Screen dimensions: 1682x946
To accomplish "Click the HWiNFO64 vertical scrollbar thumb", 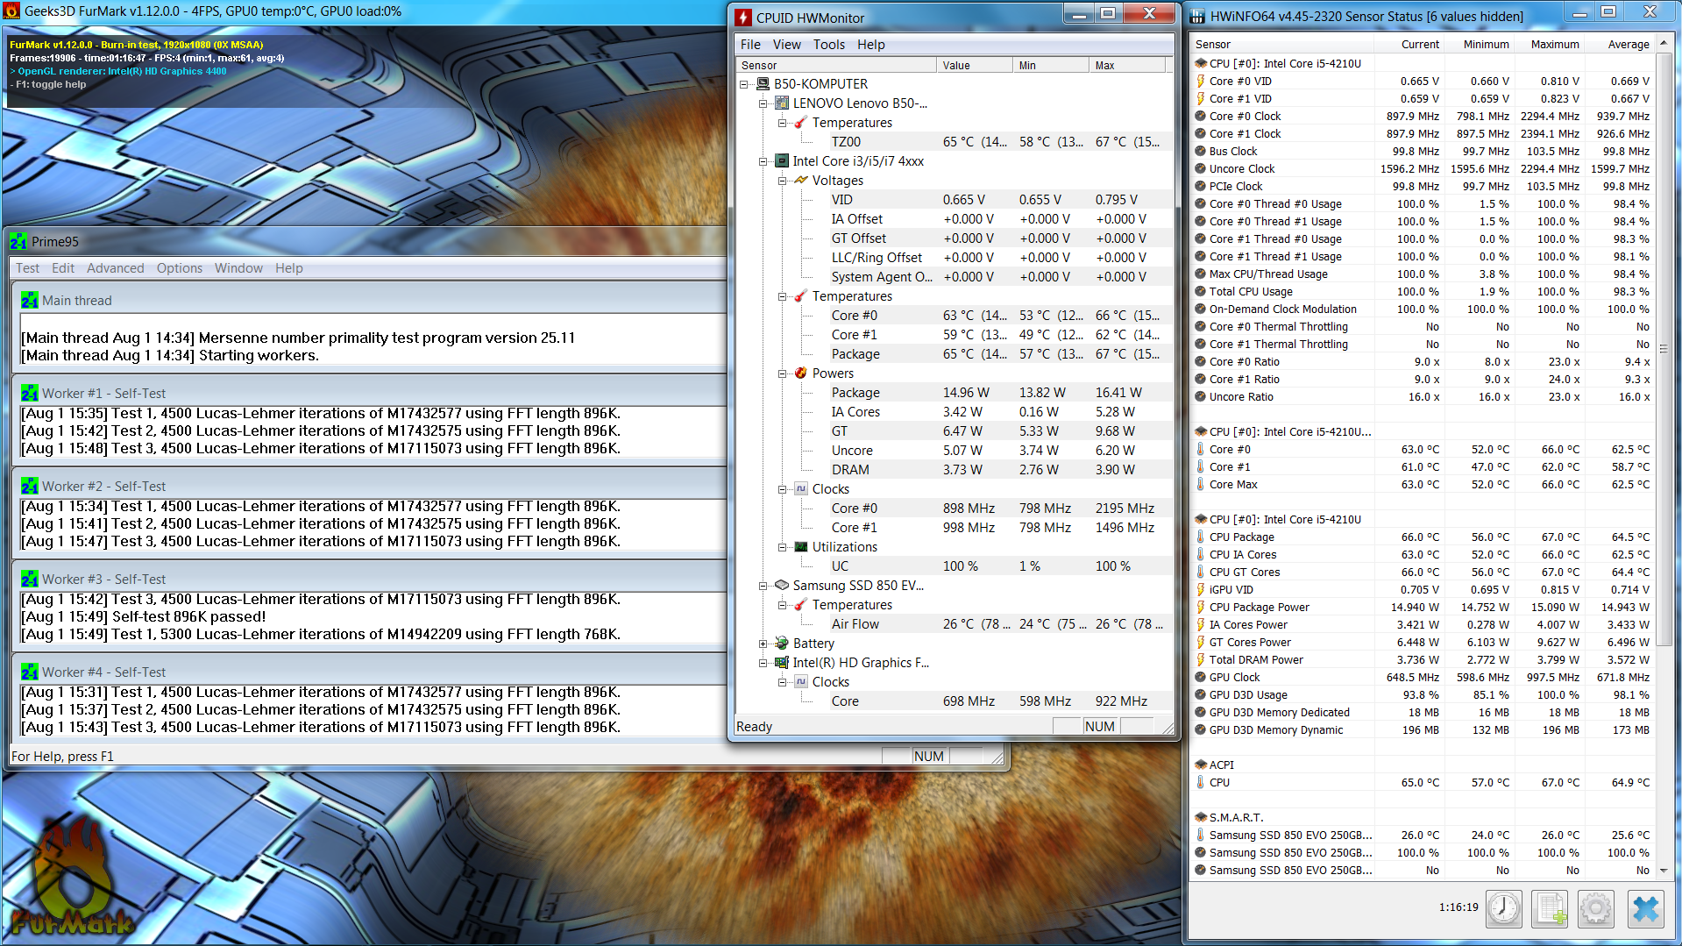I will click(x=1663, y=349).
